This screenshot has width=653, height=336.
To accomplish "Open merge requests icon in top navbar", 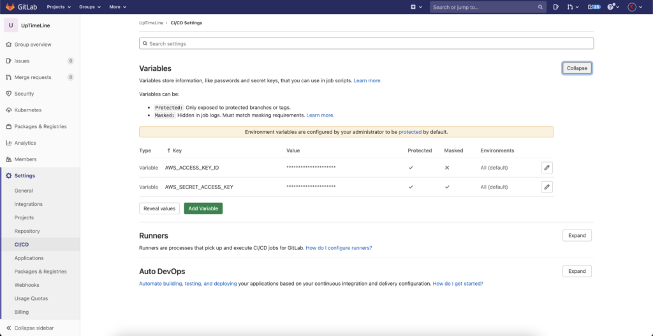I will click(x=573, y=7).
